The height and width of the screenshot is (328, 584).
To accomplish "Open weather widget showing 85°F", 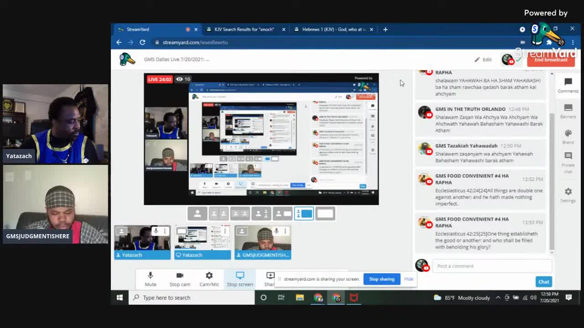I will click(x=462, y=297).
